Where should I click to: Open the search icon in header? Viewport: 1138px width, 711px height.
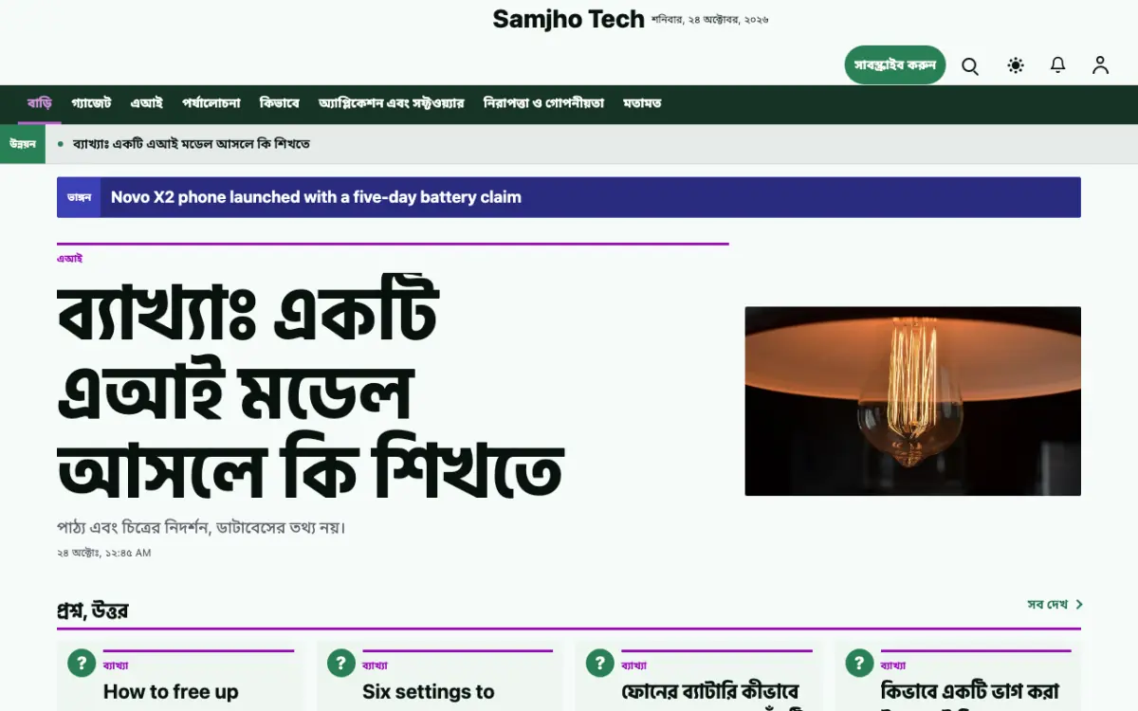pos(970,65)
